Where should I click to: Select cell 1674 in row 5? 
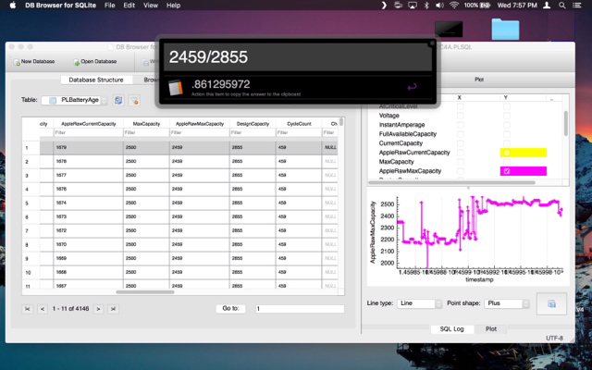[89, 203]
